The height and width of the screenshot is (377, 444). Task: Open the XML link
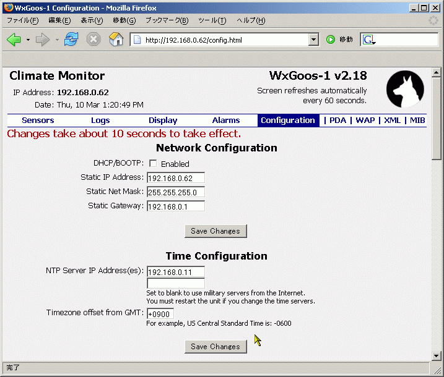coord(393,121)
